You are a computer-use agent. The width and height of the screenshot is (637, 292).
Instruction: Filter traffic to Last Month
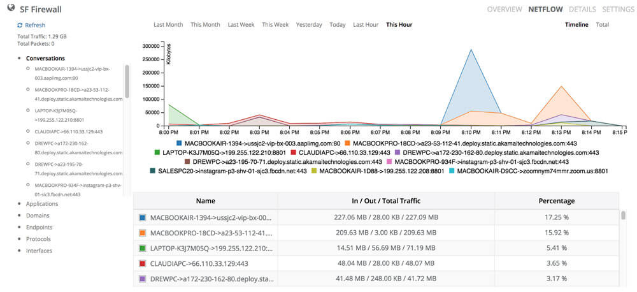[x=168, y=25]
